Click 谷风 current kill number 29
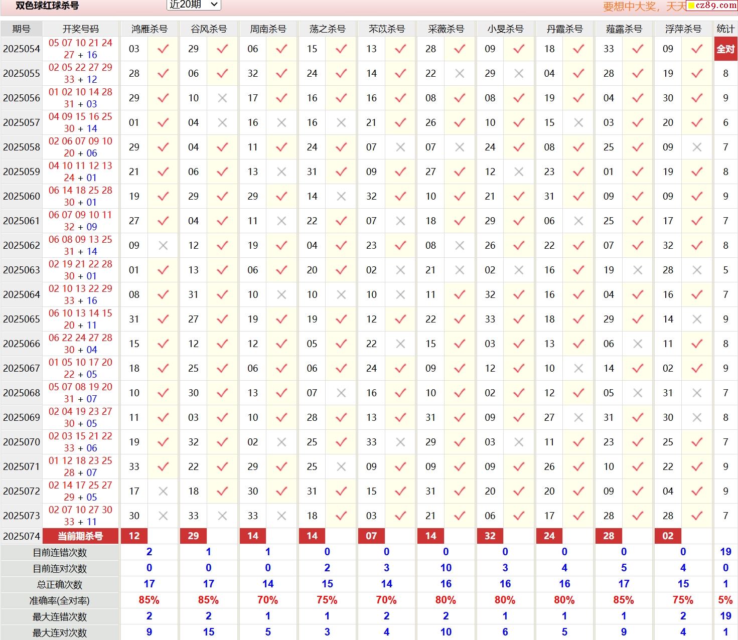 (x=193, y=536)
